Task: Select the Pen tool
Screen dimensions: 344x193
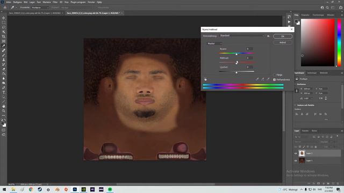Action: coord(4,87)
